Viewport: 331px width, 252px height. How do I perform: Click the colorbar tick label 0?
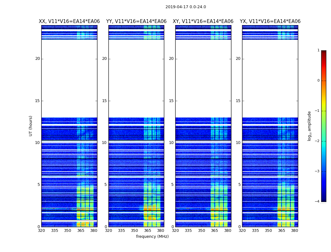point(318,81)
